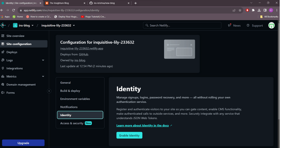The height and width of the screenshot is (148, 296).
Task: Open the tab search dropdown arrow
Action: pos(251,3)
